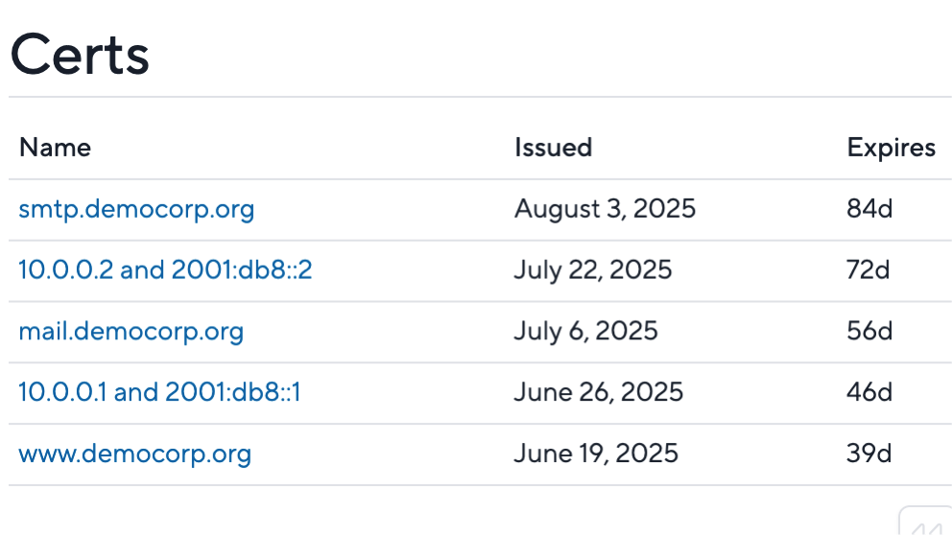952x535 pixels.
Task: Click the 56d expiry value
Action: (869, 331)
